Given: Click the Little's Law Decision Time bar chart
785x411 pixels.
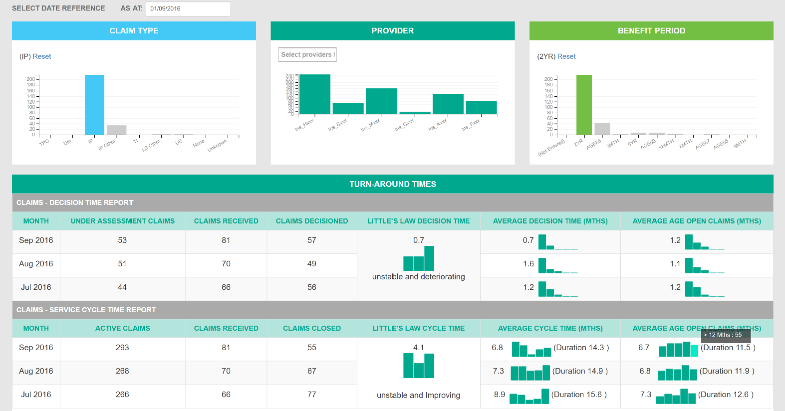Looking at the screenshot, I should [x=419, y=258].
